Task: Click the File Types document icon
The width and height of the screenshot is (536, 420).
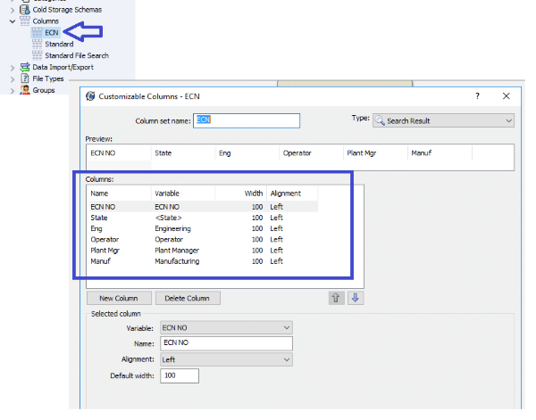Action: pyautogui.click(x=25, y=78)
